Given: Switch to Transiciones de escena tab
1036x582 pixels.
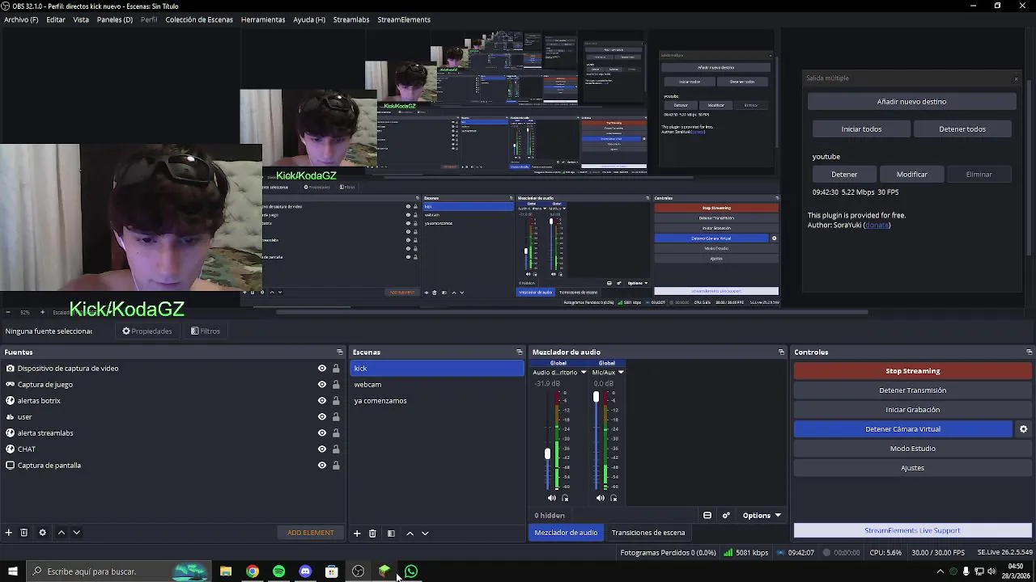Looking at the screenshot, I should click(648, 533).
